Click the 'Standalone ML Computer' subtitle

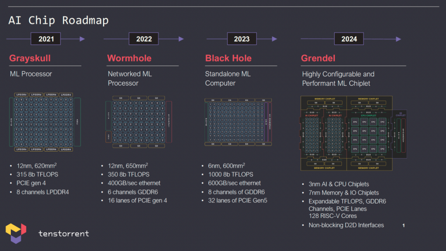(228, 78)
